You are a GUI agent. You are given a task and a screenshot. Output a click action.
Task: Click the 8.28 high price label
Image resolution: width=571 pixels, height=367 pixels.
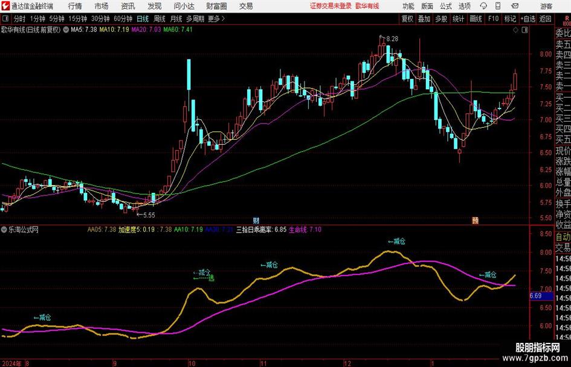click(392, 39)
